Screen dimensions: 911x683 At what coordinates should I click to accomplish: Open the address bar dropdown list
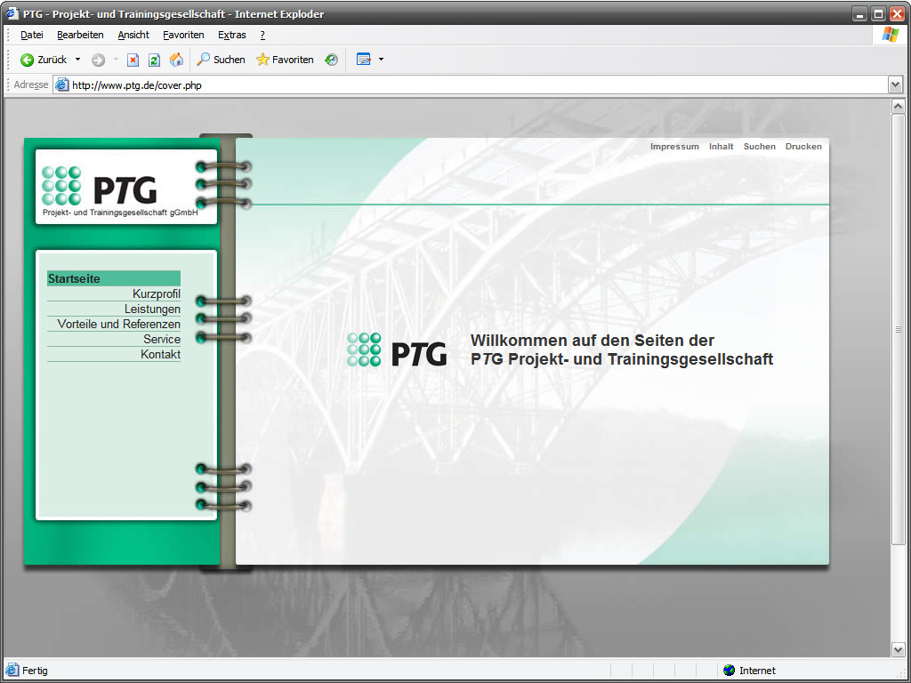(x=895, y=84)
